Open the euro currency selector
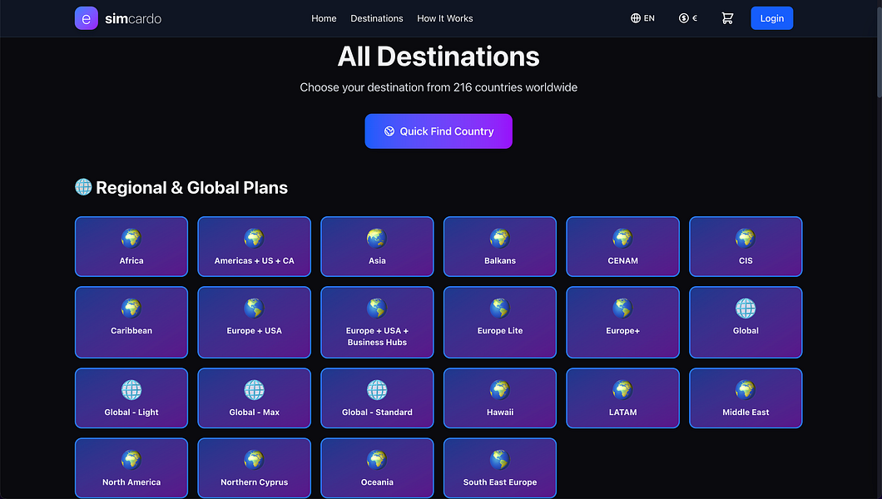Image resolution: width=882 pixels, height=499 pixels. (687, 18)
